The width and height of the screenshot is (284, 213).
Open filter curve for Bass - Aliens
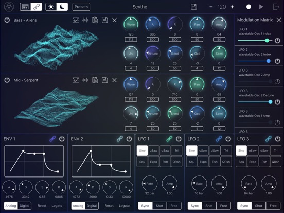(x=76, y=20)
